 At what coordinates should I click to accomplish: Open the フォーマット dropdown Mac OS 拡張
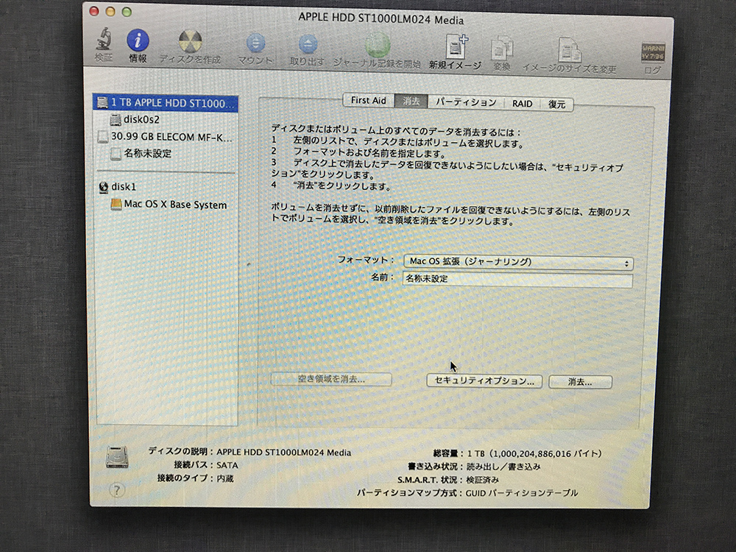click(x=518, y=263)
